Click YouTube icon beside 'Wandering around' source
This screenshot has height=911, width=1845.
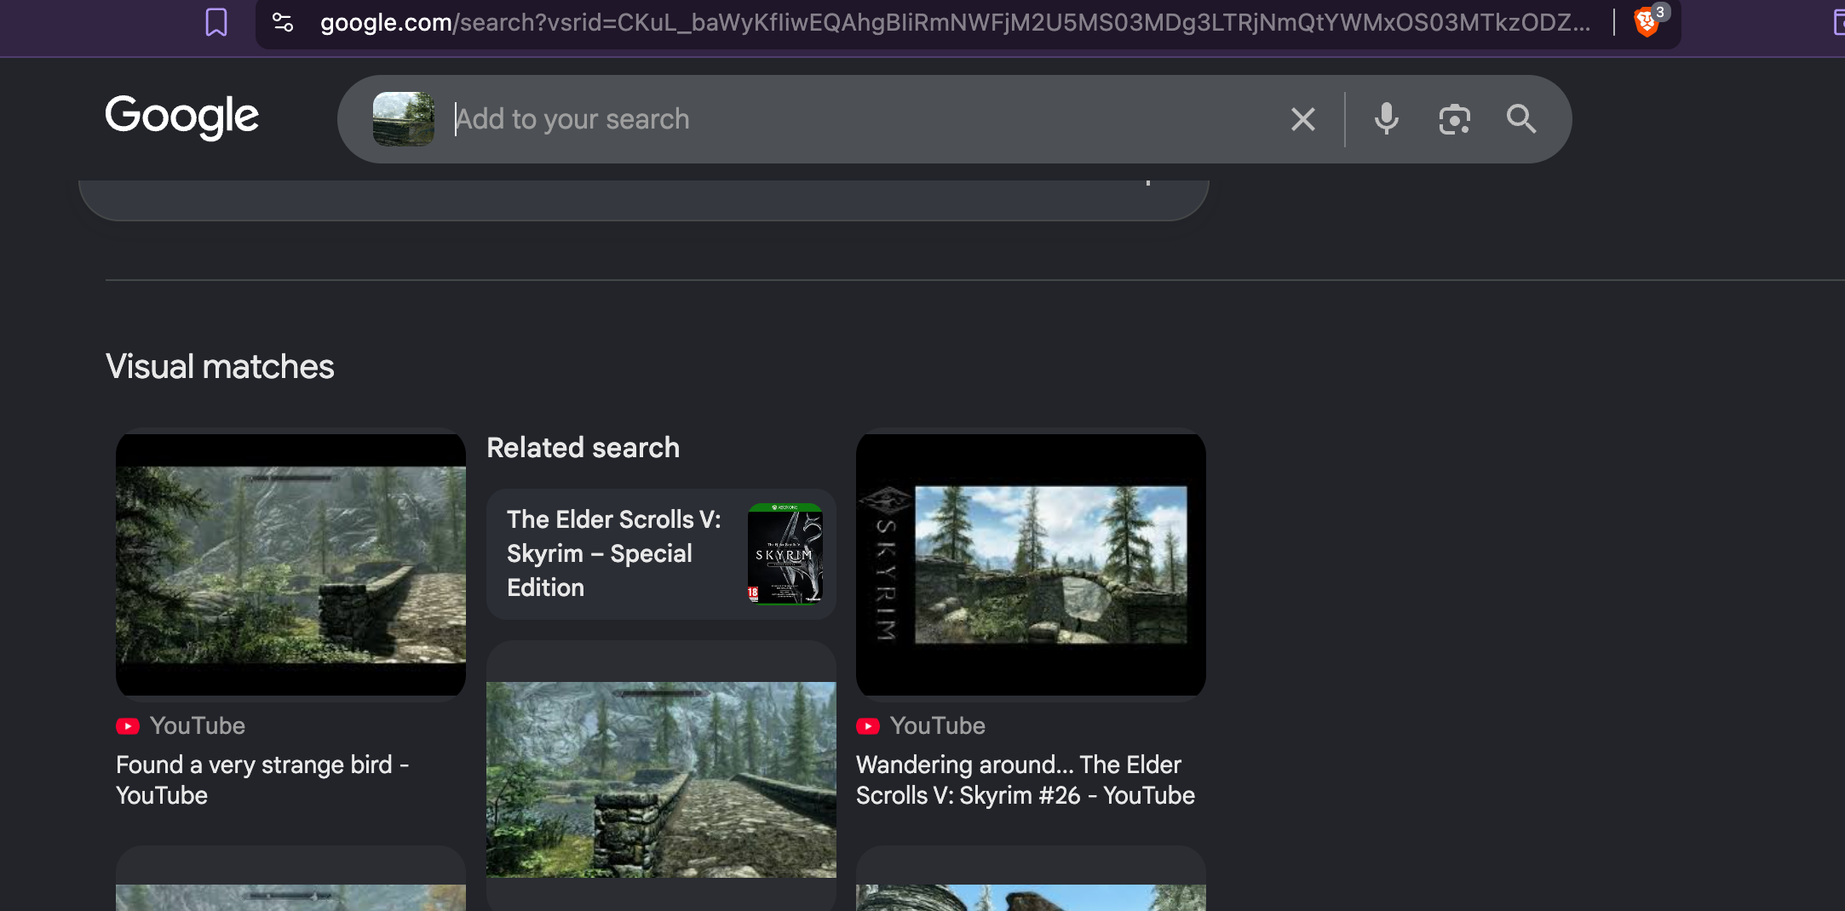tap(868, 726)
